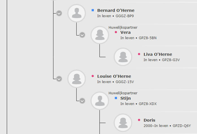Screen dimensions: 197x134
Task: Open Vera's person name link
Action: [125, 32]
